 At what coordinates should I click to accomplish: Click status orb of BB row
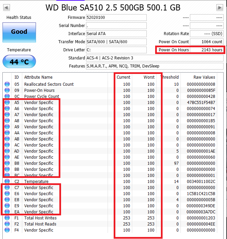click(7, 169)
